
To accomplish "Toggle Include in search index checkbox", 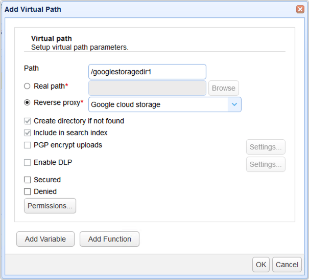I will [28, 133].
